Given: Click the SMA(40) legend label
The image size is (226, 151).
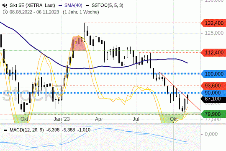Looking at the screenshot, I should tap(73, 5).
